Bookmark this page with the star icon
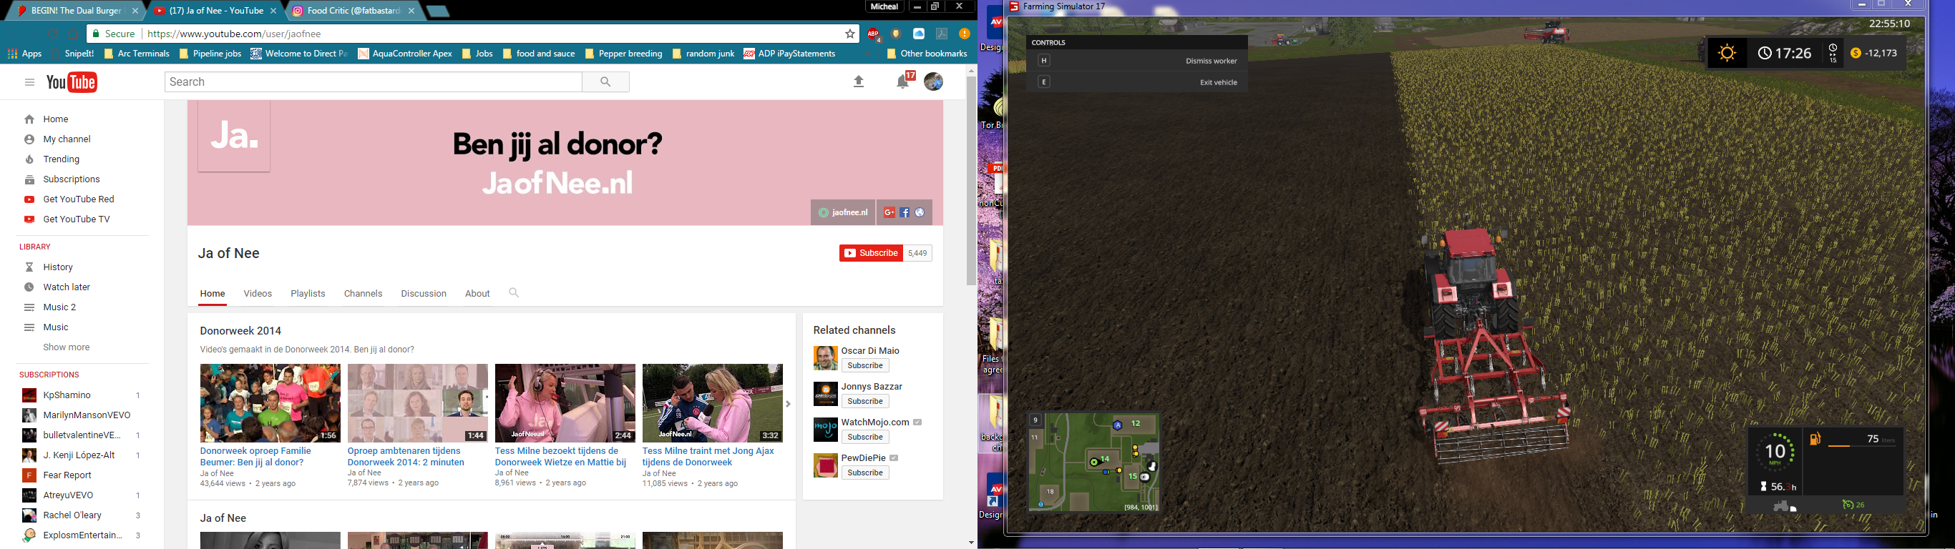This screenshot has width=1955, height=549. 850,34
